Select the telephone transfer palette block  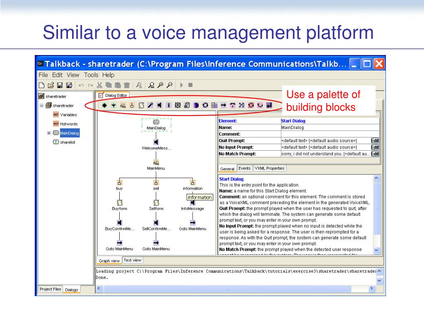pyautogui.click(x=233, y=105)
